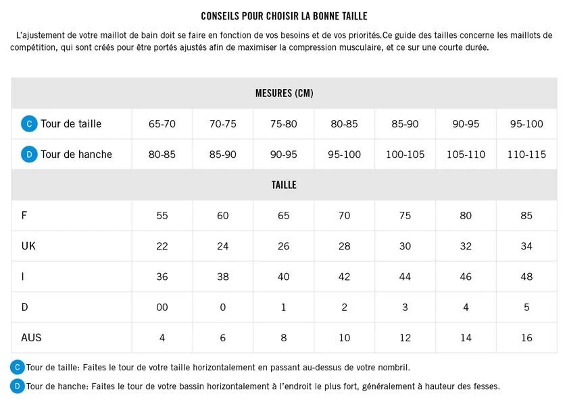The height and width of the screenshot is (402, 567).
Task: Click the Tour de hanche row label
Action: 76,154
